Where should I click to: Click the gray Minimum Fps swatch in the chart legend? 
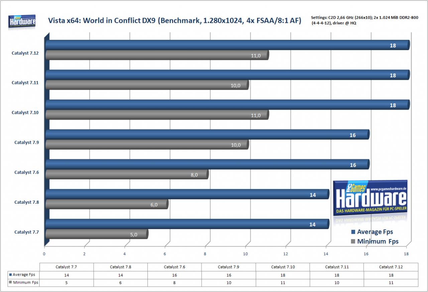click(x=353, y=241)
